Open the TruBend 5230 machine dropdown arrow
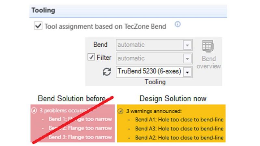Screen dimensions: 260x146 point(187,72)
